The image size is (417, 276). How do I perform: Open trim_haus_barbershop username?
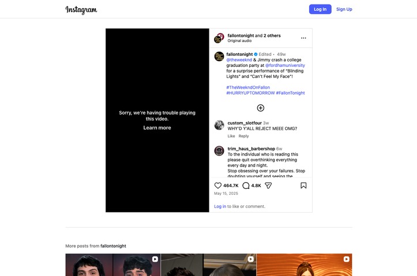click(x=251, y=149)
